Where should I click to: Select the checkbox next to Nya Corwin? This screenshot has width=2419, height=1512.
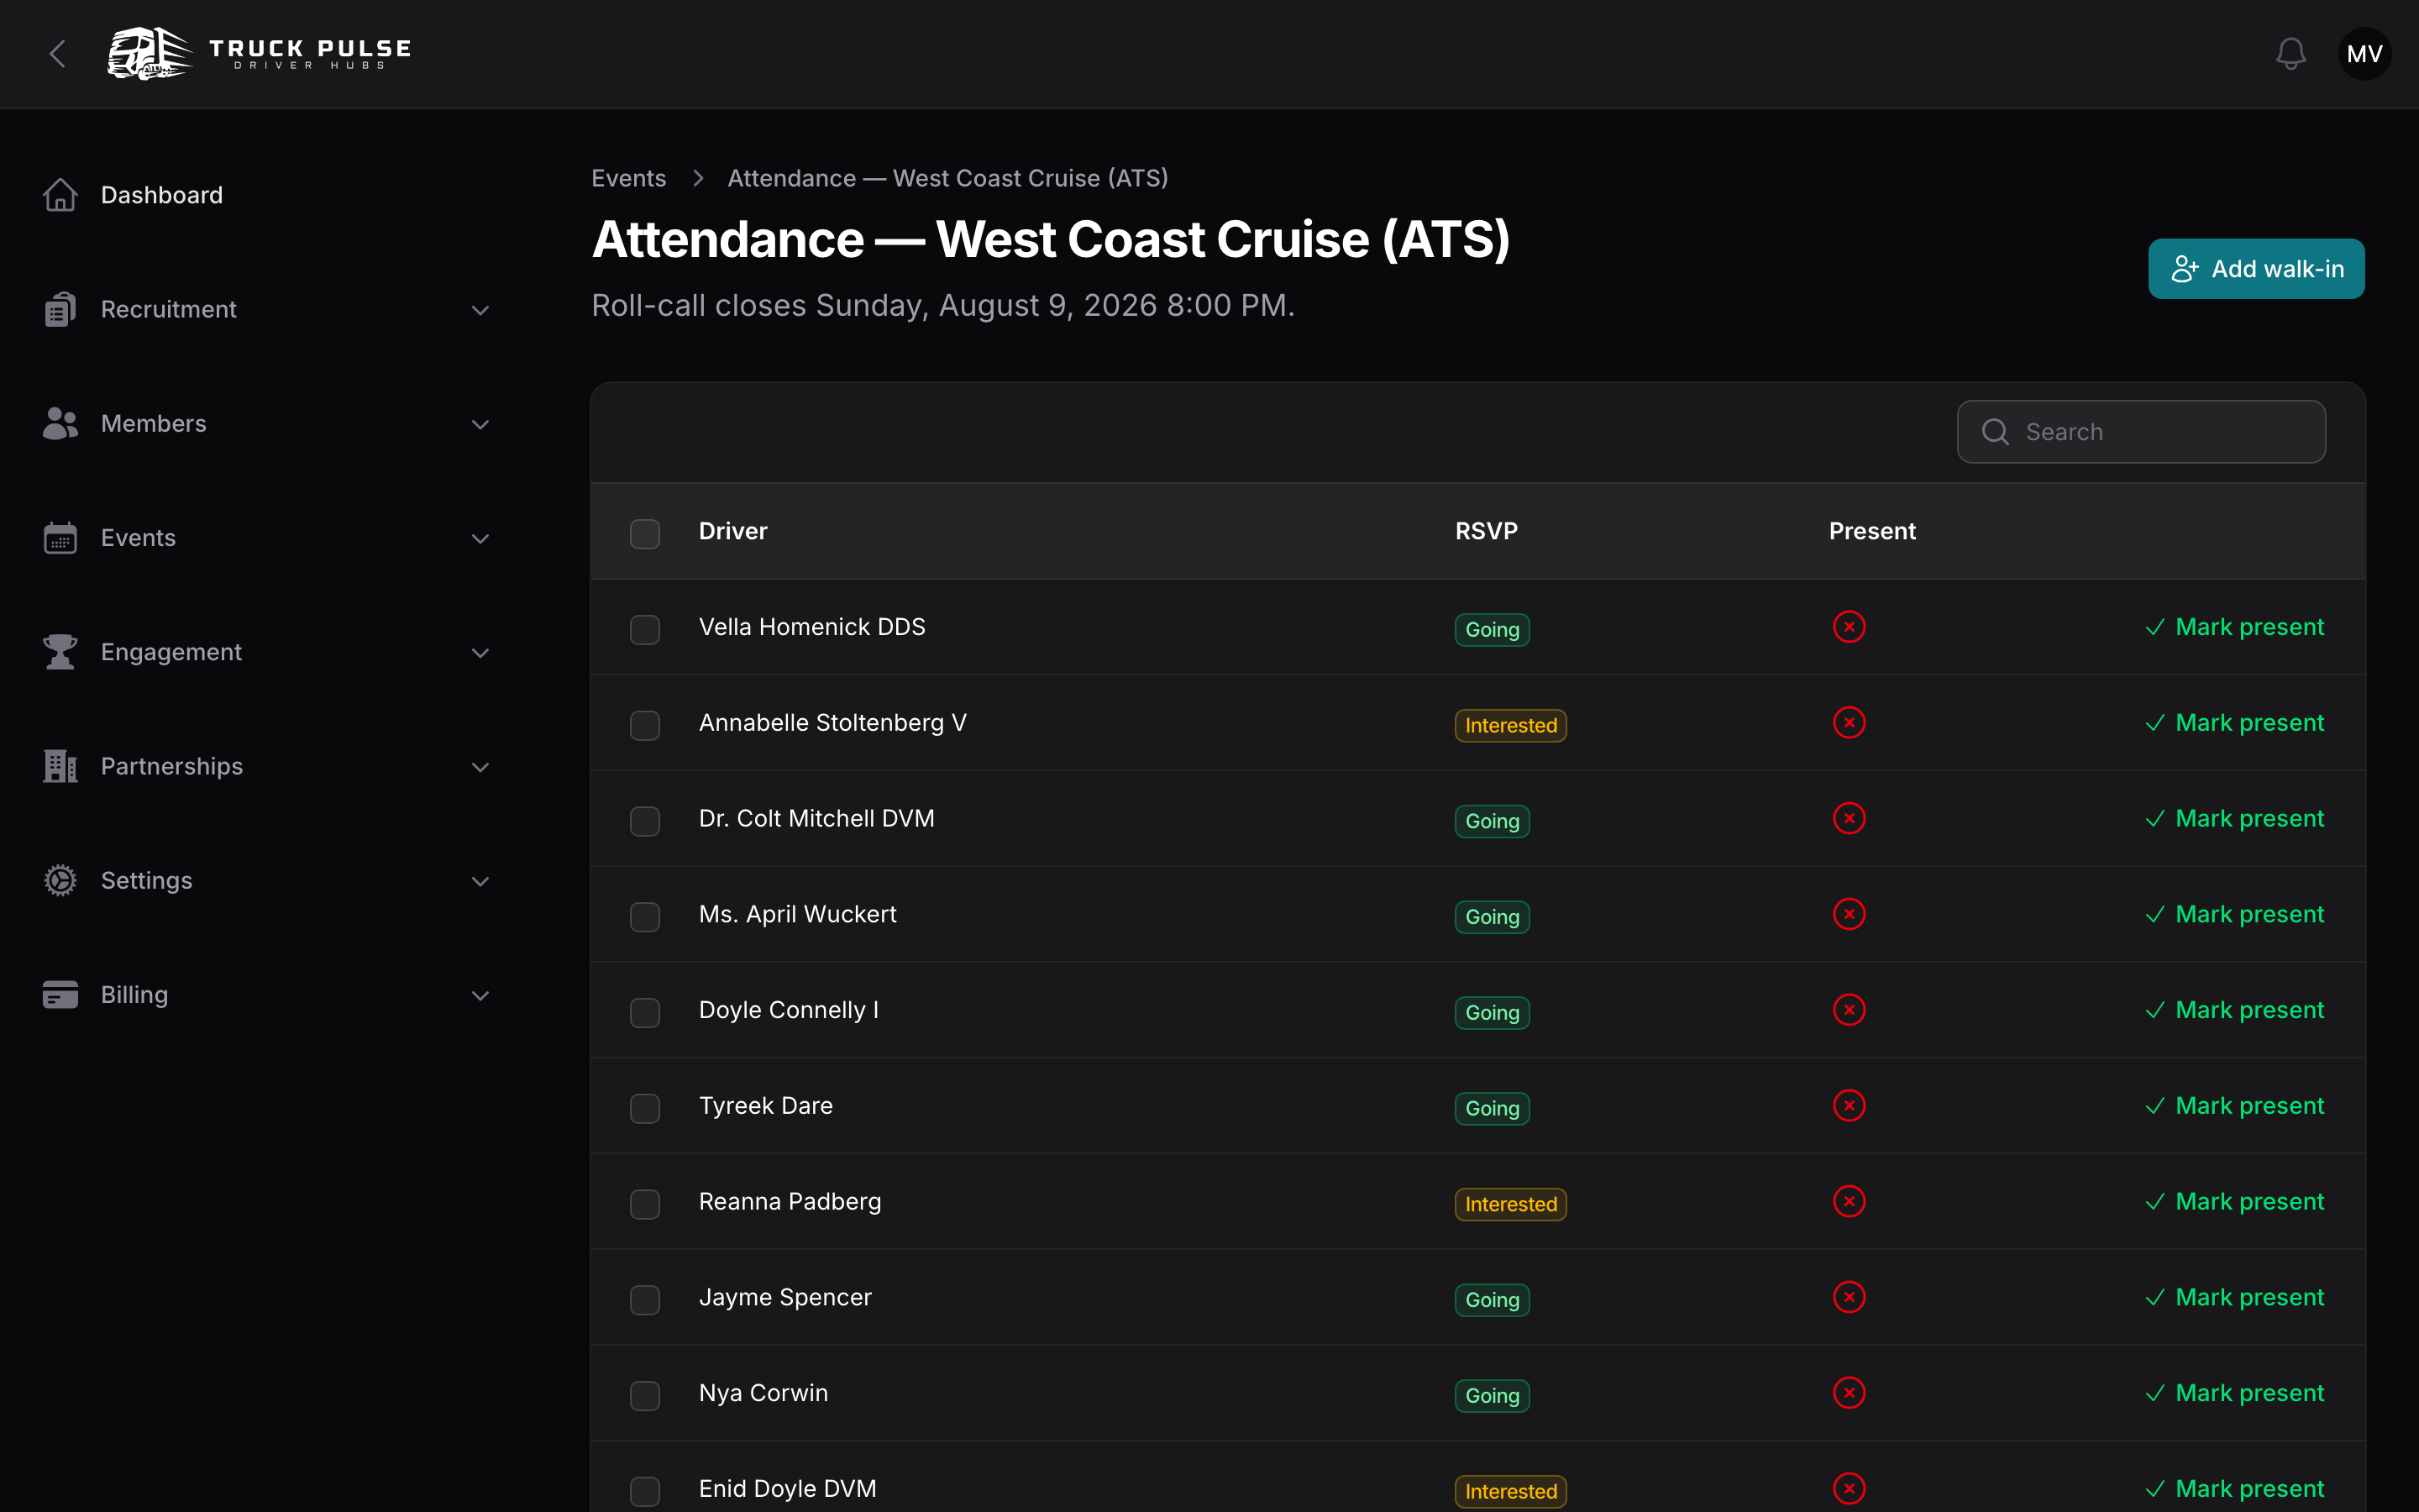click(645, 1395)
